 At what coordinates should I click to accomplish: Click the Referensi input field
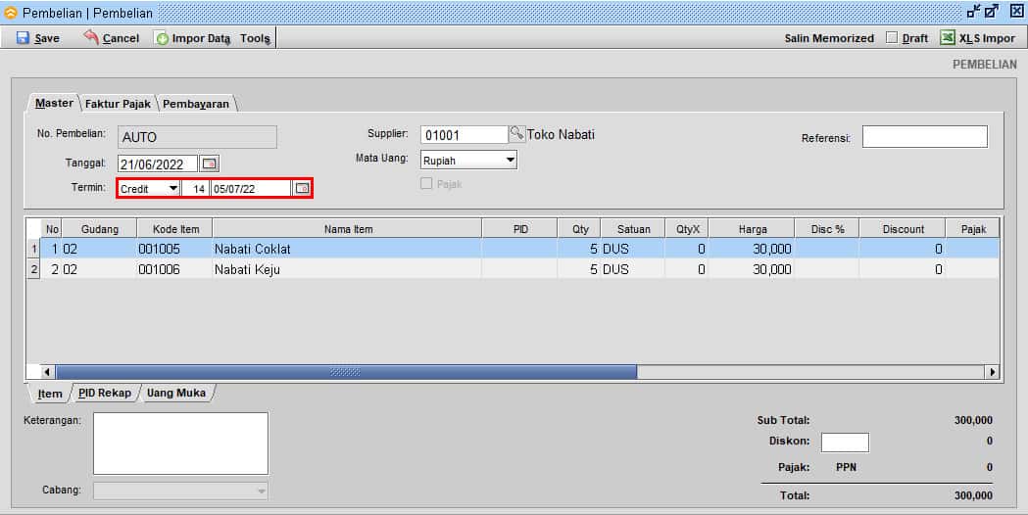click(924, 136)
